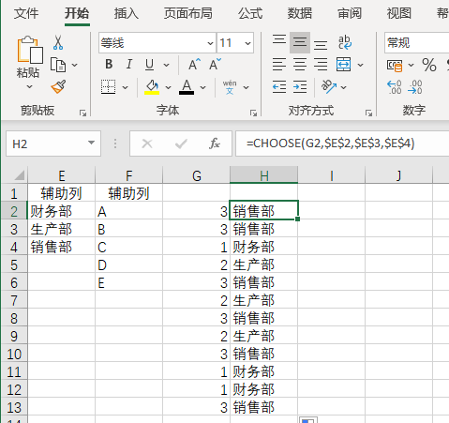This screenshot has width=449, height=423.
Task: Center text horizontally
Action: [x=300, y=65]
